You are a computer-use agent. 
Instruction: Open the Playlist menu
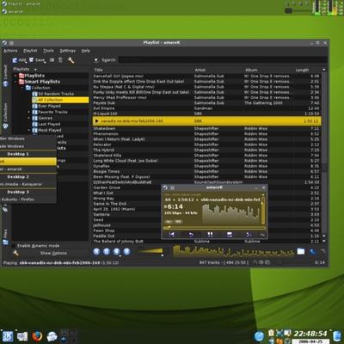30,51
